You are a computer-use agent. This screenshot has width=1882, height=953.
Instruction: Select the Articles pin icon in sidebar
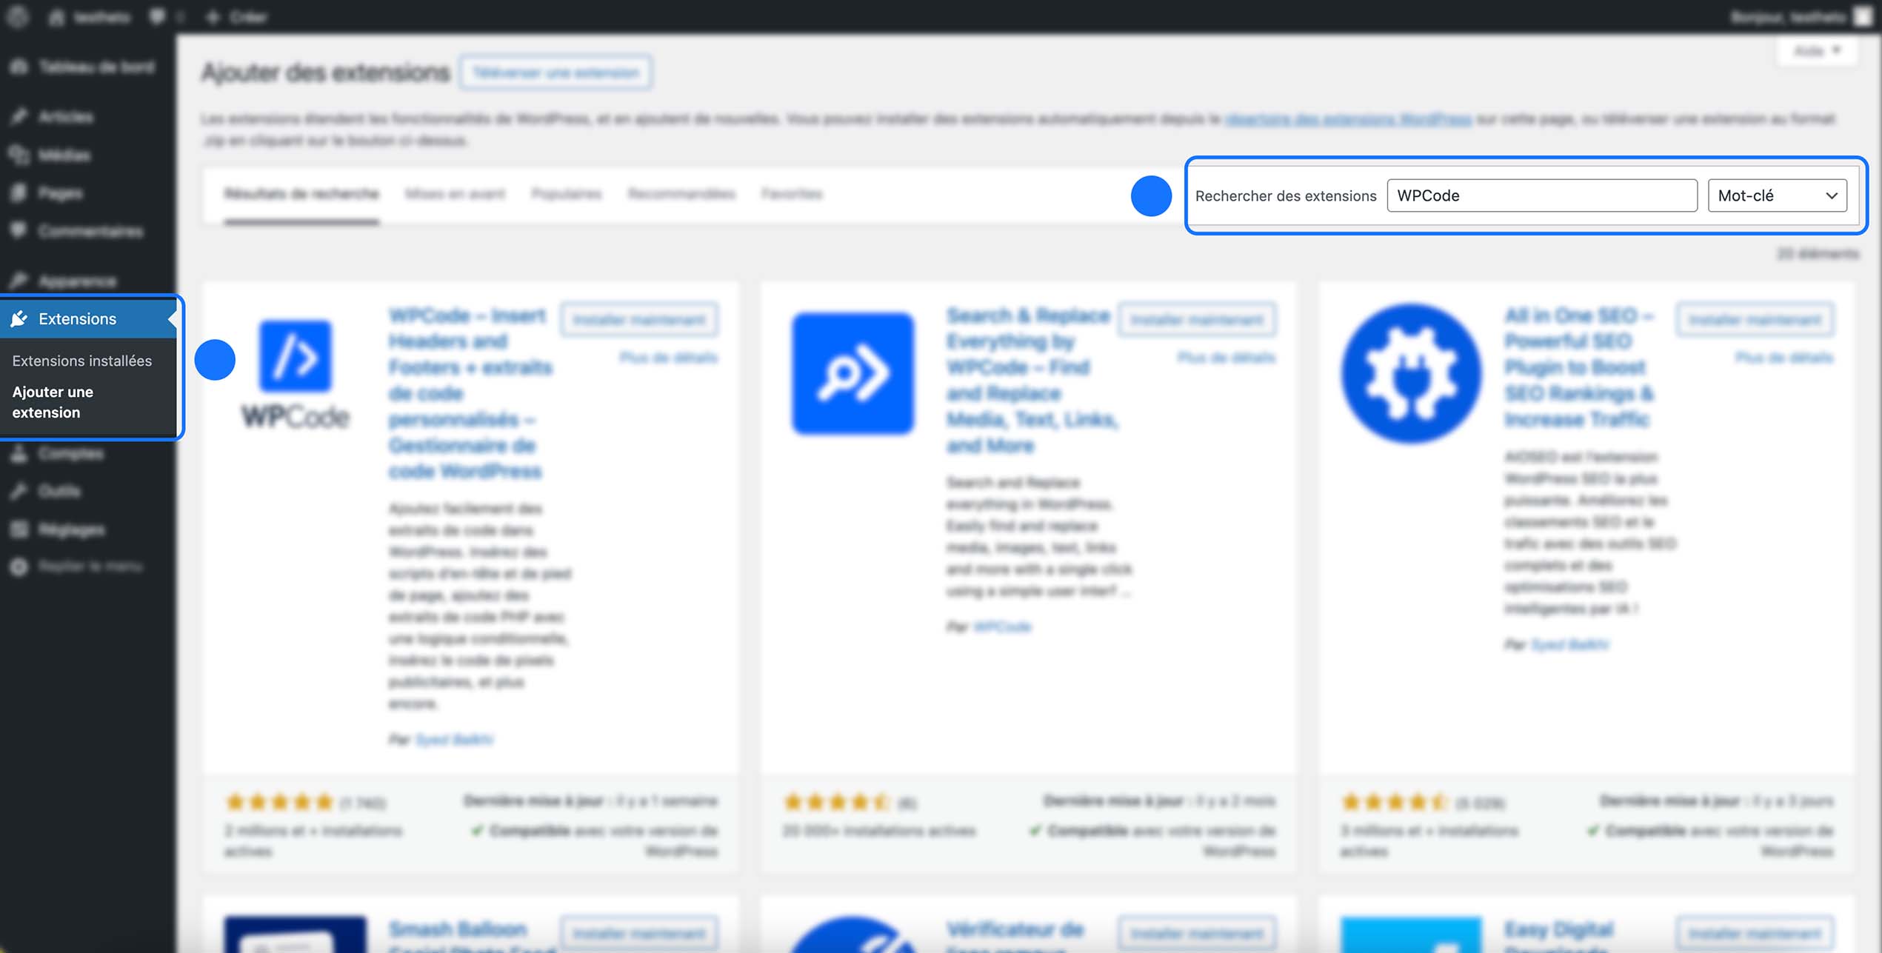coord(20,117)
